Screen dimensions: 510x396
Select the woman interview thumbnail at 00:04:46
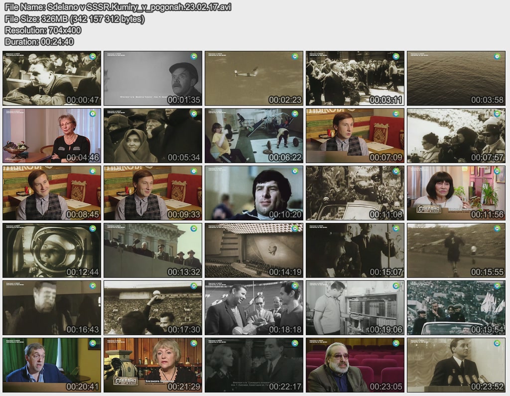[51, 135]
